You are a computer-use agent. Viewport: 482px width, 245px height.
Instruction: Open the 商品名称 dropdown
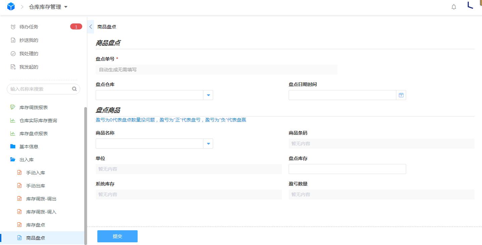coord(208,144)
